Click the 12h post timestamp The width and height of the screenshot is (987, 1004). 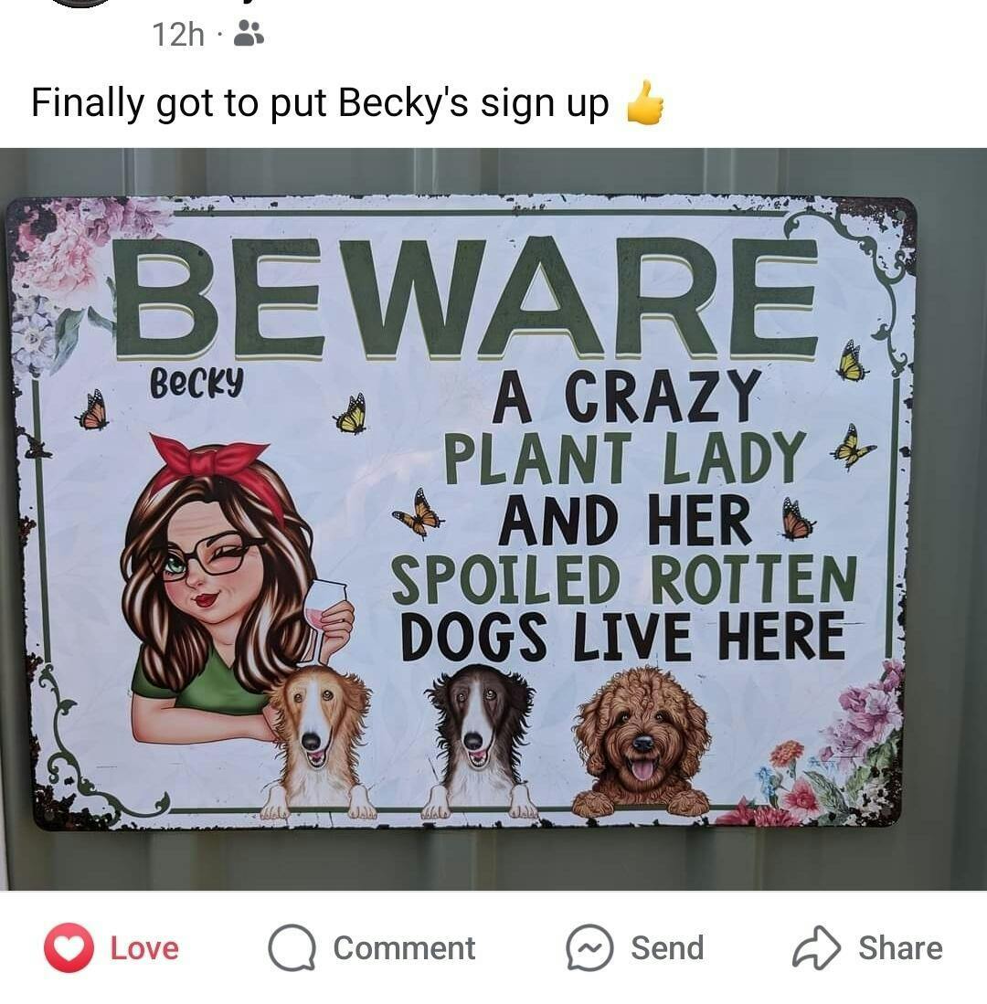(178, 35)
